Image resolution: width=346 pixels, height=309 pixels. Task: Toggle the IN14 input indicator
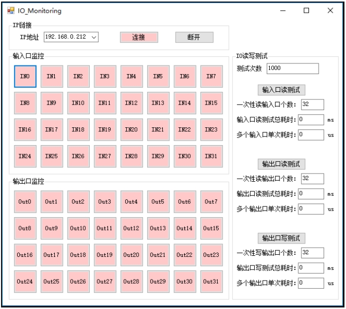[185, 103]
